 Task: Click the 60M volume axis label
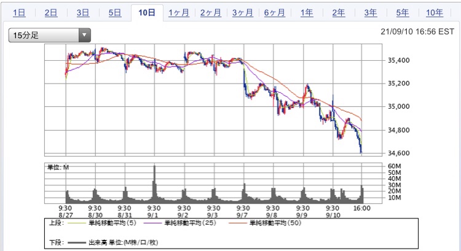(394, 166)
